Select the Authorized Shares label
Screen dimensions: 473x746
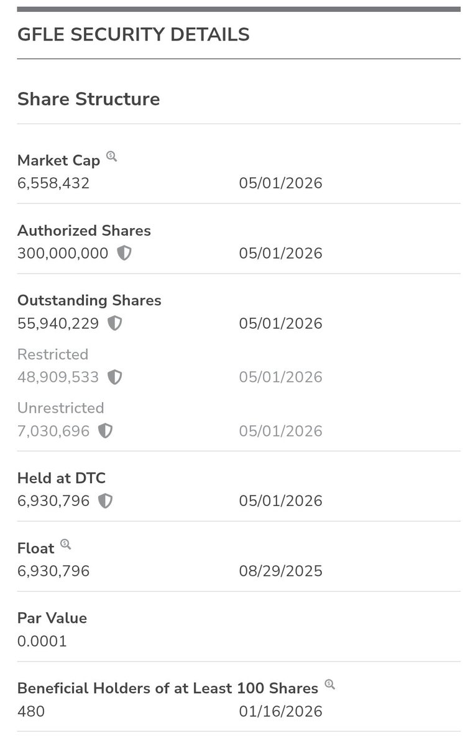pos(84,231)
